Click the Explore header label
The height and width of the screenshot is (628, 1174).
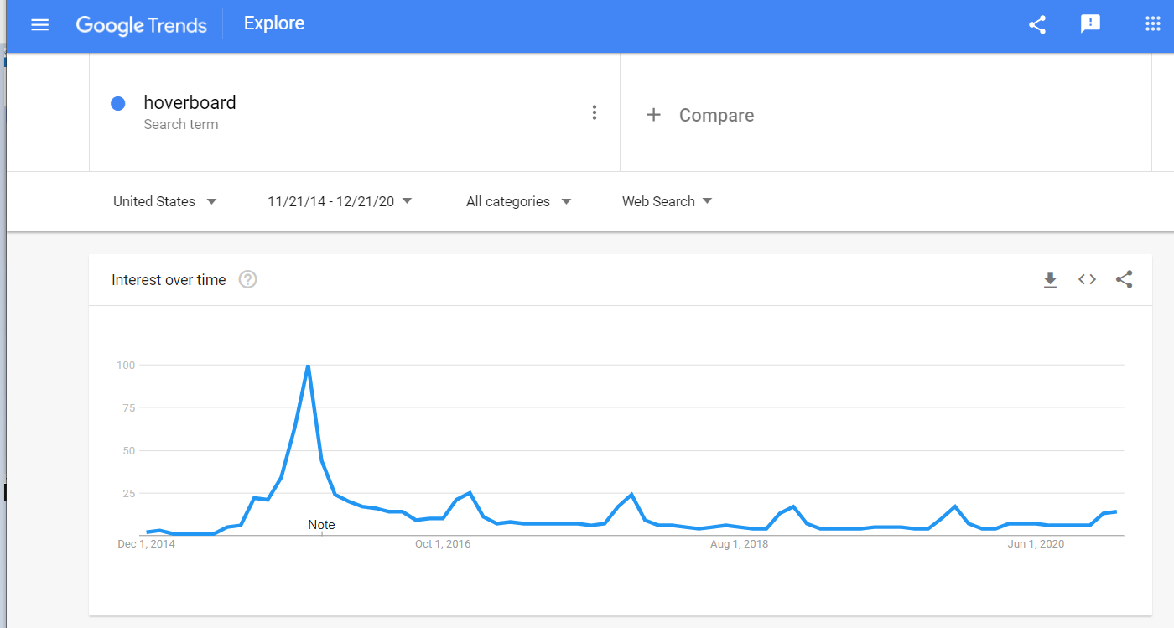coord(274,23)
